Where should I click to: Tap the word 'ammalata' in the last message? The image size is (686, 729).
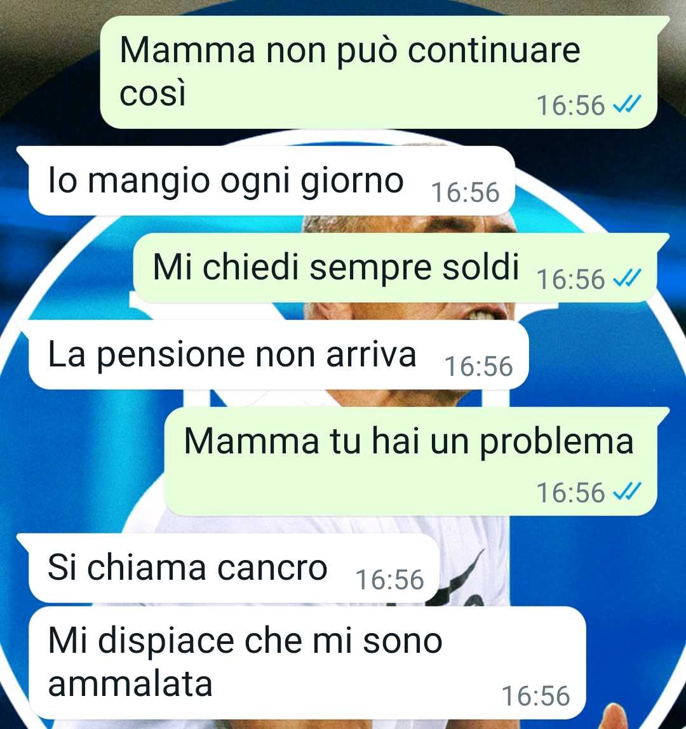tap(130, 684)
